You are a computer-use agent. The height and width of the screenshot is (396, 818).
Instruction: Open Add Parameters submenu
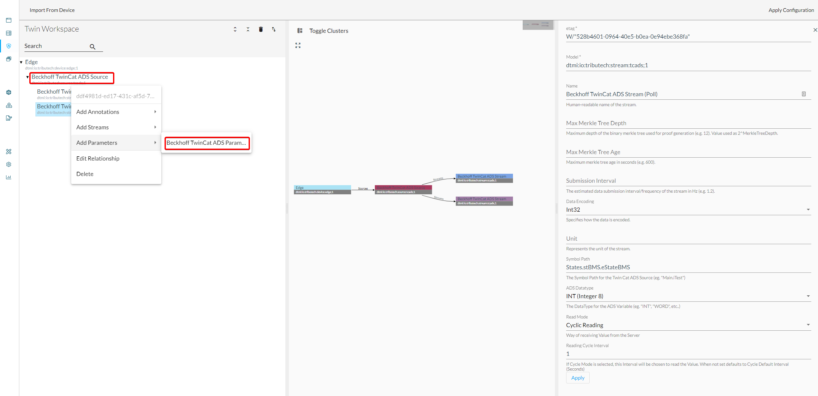[x=116, y=143]
